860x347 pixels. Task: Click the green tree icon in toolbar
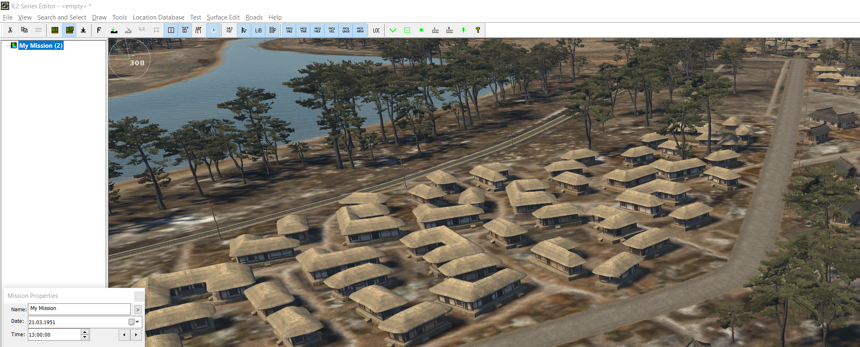pyautogui.click(x=463, y=30)
